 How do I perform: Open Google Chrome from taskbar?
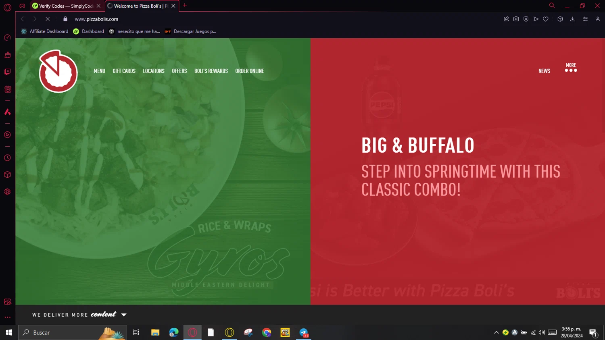pyautogui.click(x=267, y=332)
